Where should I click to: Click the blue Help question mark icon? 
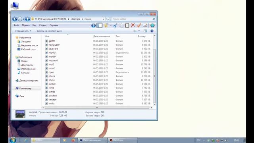pos(152,31)
